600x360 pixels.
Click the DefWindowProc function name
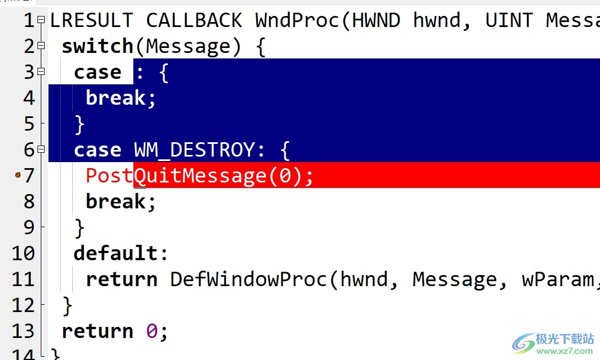248,279
